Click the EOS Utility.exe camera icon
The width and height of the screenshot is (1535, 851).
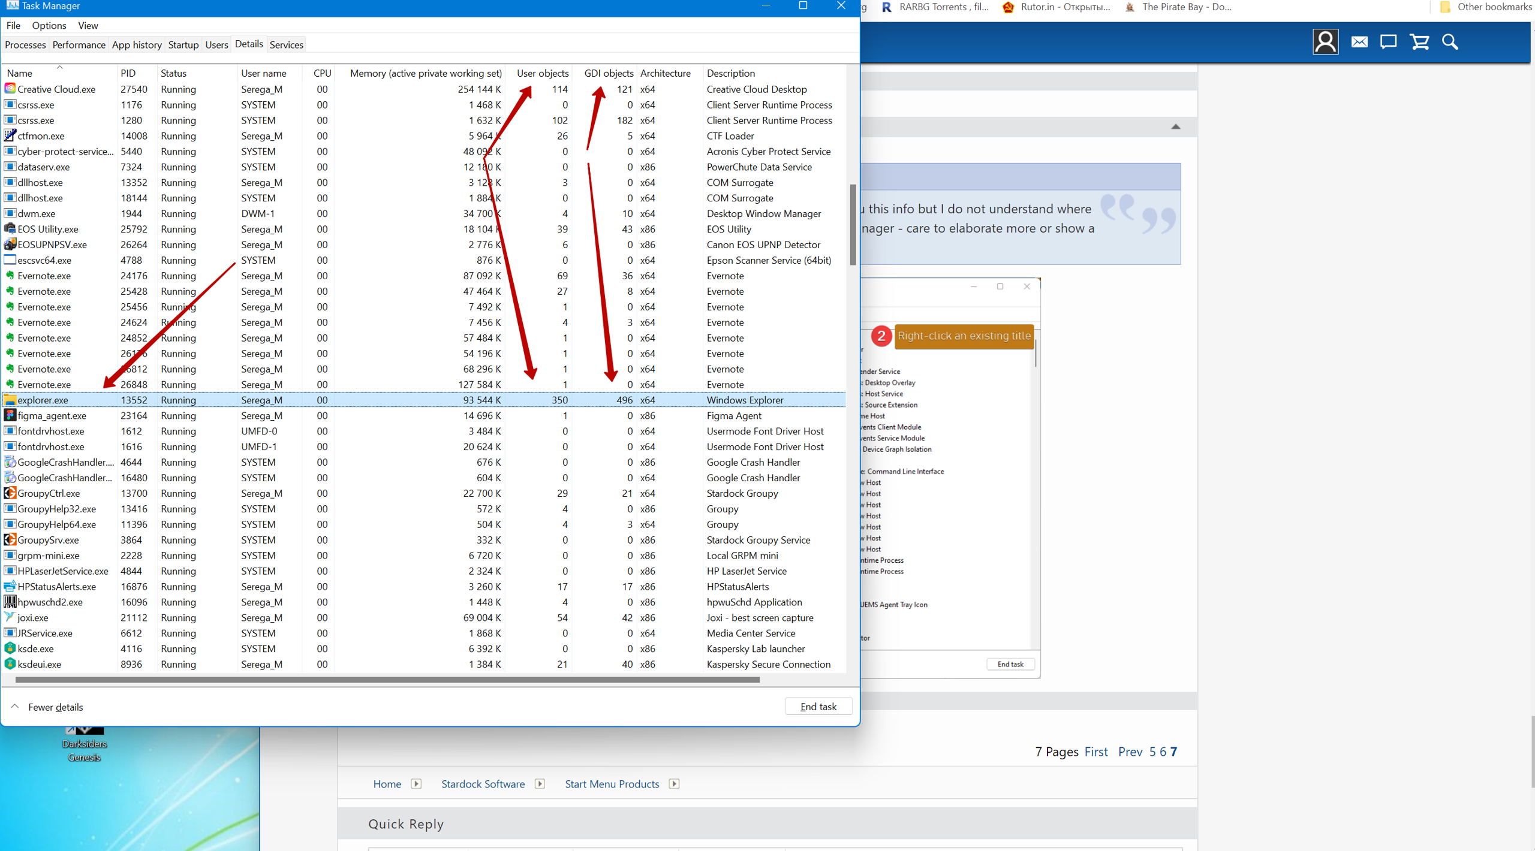pos(10,229)
